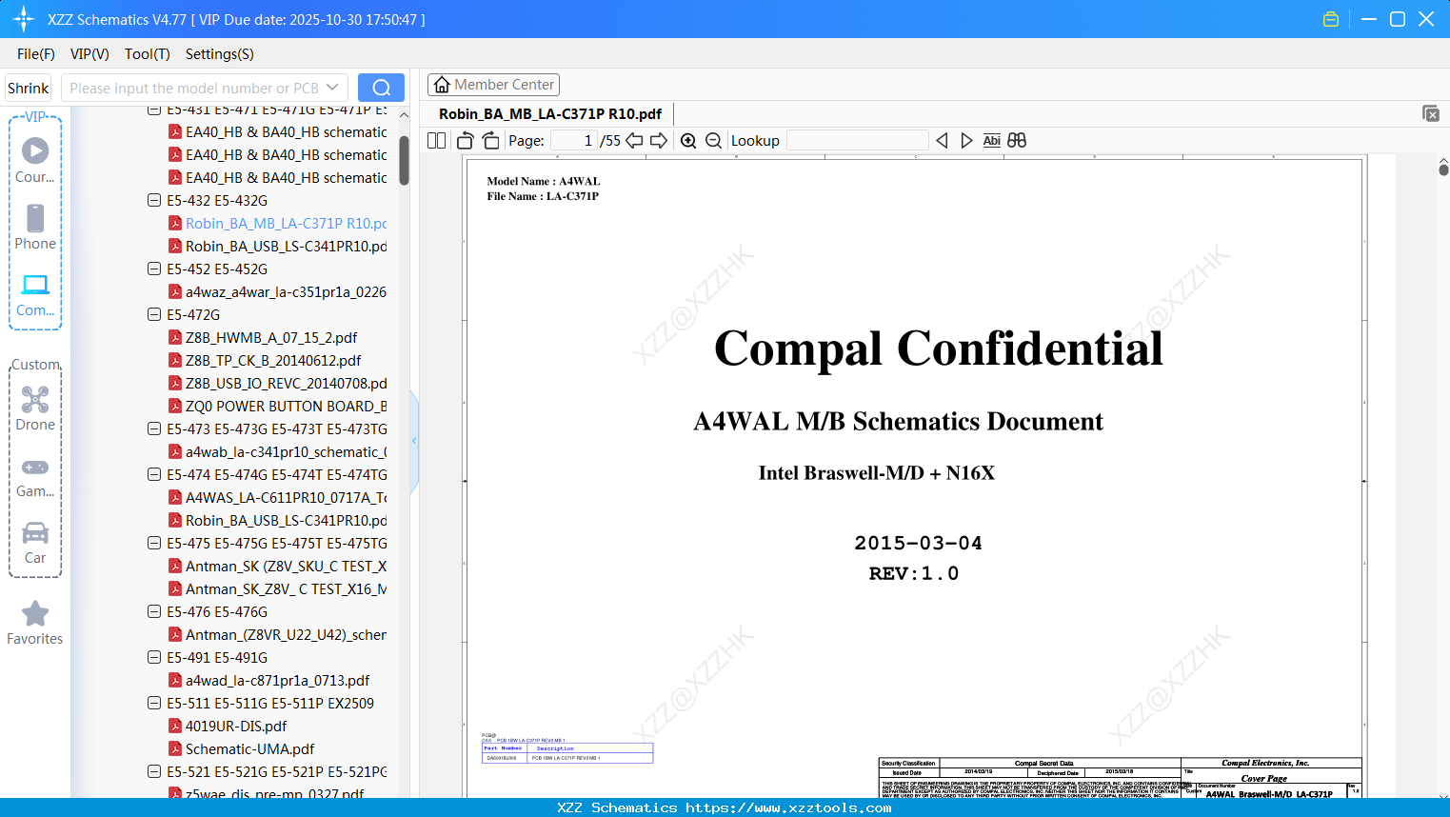Open the Antman_SK_Z8V_ C TEST_X16 file
This screenshot has width=1450, height=817.
pyautogui.click(x=278, y=588)
